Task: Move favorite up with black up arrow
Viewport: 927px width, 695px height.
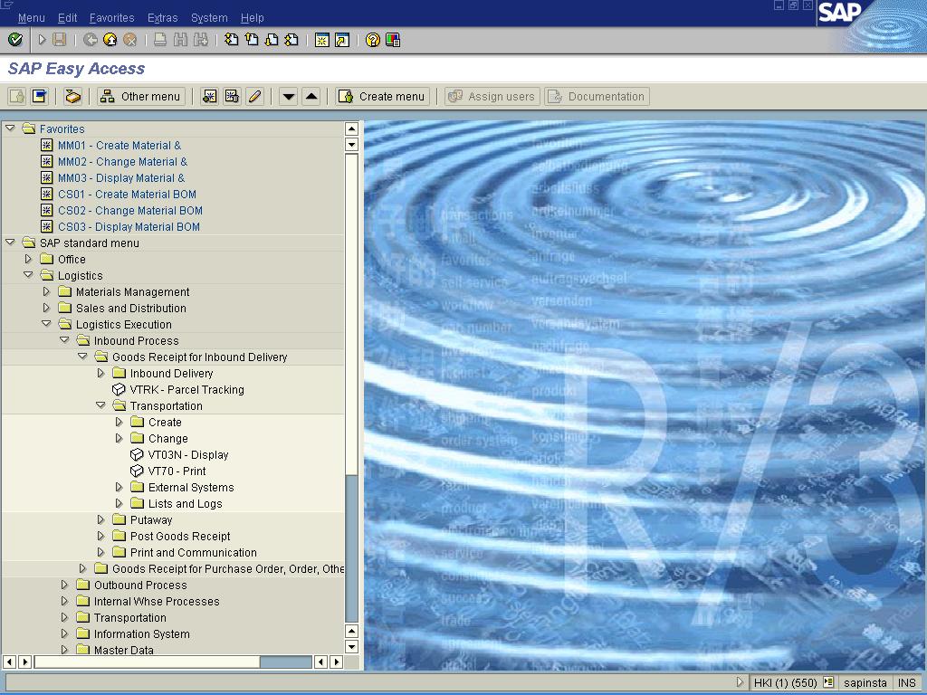Action: click(311, 97)
